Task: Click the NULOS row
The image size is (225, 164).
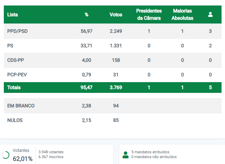Action: [x=113, y=120]
